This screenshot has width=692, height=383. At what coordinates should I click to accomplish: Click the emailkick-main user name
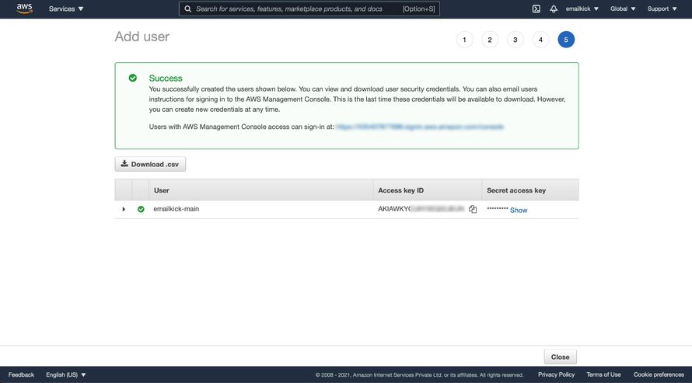tap(176, 209)
